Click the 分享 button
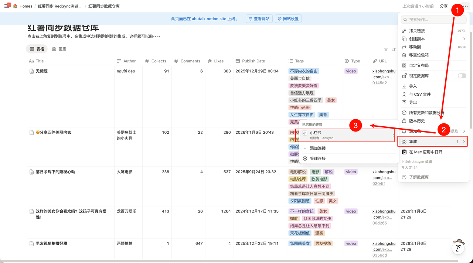The width and height of the screenshot is (473, 263). [x=444, y=6]
